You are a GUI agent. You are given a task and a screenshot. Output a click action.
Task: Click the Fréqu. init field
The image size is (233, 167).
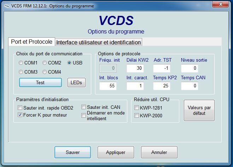pos(108,68)
